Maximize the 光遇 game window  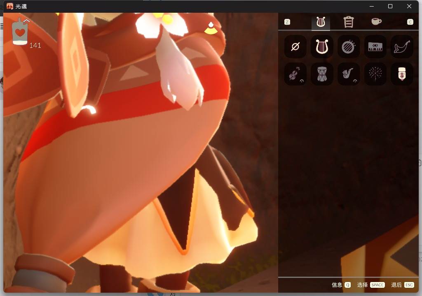click(390, 6)
